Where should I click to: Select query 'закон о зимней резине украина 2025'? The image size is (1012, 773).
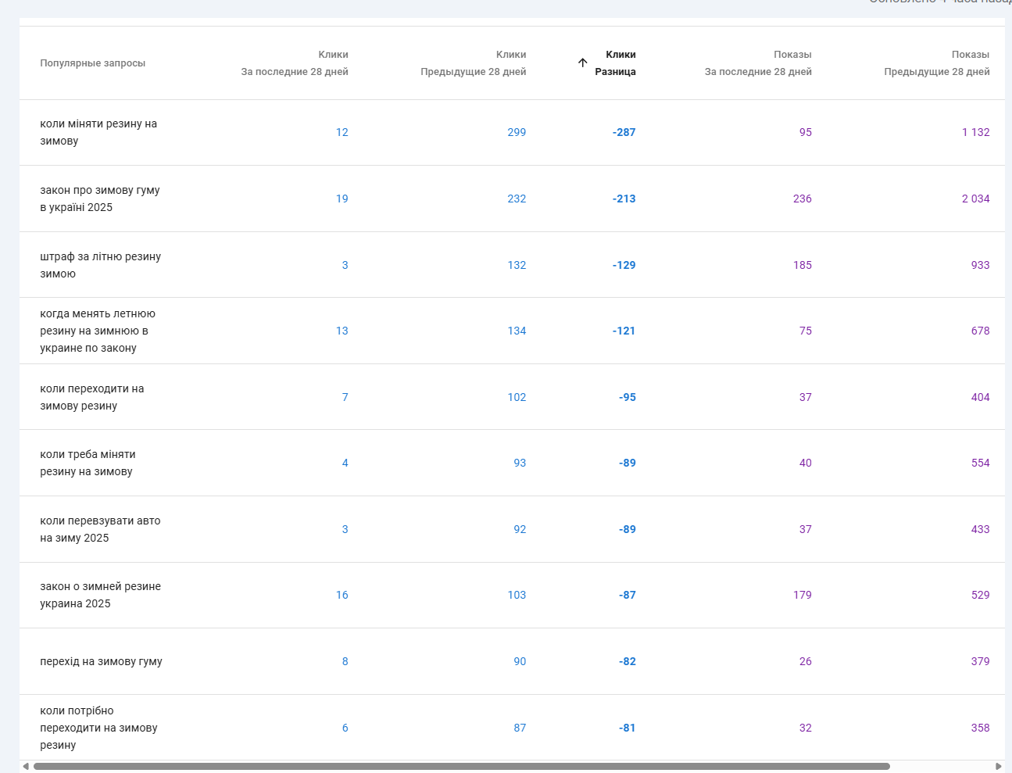click(x=100, y=595)
